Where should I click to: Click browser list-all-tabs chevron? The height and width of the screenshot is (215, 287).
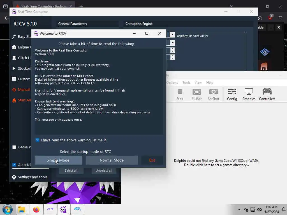[232, 6]
